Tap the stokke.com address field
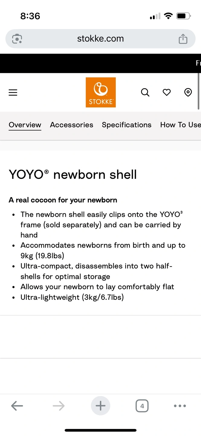 coord(100,39)
